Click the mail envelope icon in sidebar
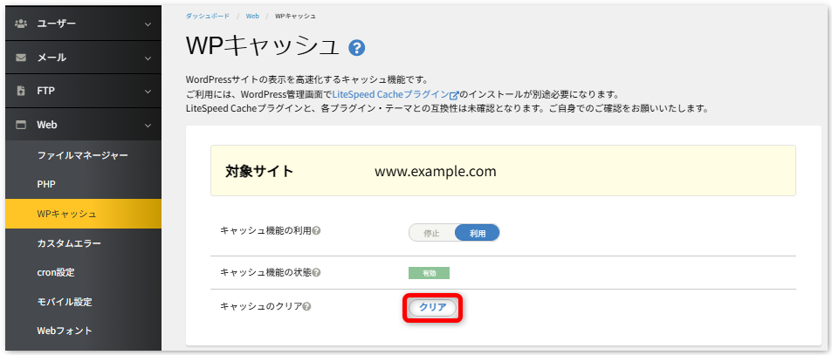Image resolution: width=832 pixels, height=355 pixels. tap(21, 58)
